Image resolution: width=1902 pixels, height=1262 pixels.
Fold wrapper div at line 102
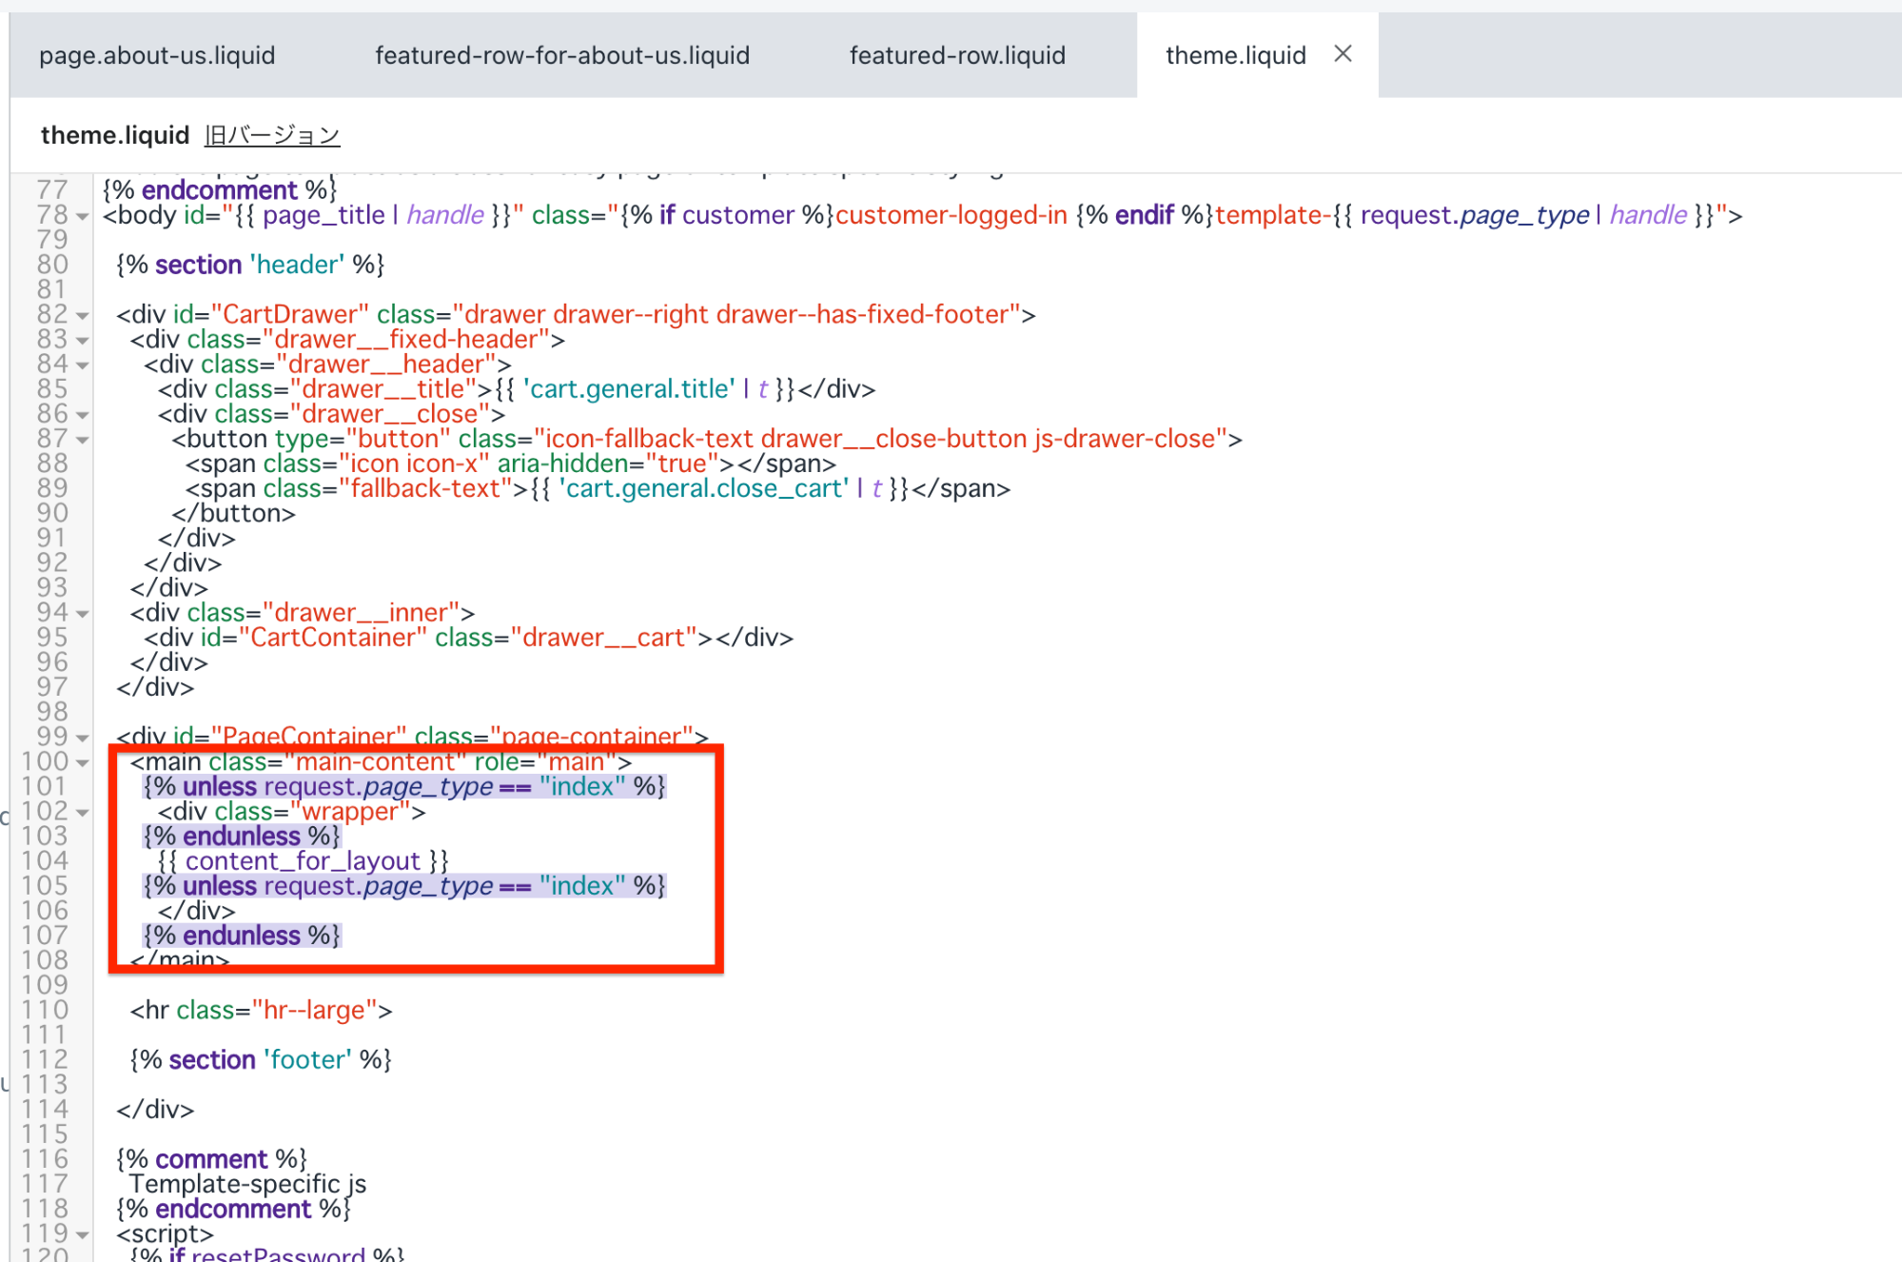click(83, 813)
